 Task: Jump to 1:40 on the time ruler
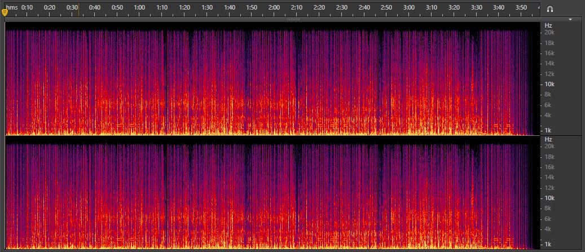click(x=230, y=7)
